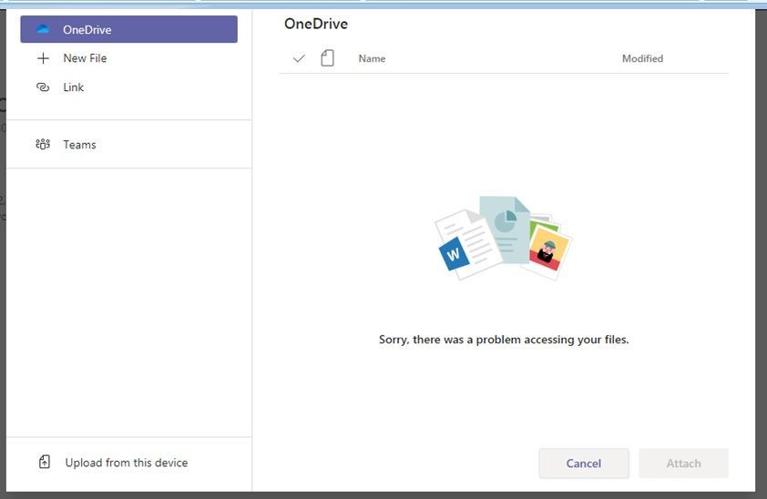The height and width of the screenshot is (499, 767).
Task: Click the plus icon for New File
Action: point(43,58)
